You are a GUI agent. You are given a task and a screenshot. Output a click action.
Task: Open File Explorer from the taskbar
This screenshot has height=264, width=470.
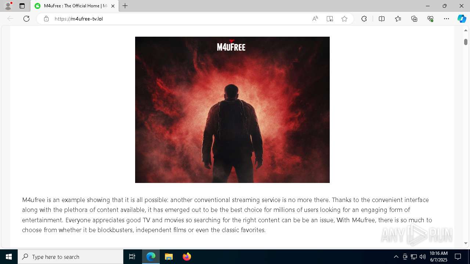[169, 257]
